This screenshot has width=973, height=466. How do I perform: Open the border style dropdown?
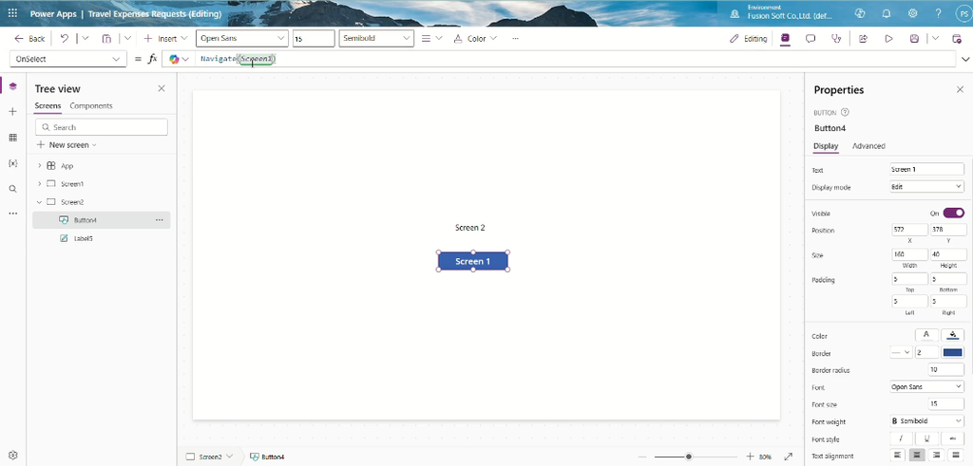tap(901, 352)
